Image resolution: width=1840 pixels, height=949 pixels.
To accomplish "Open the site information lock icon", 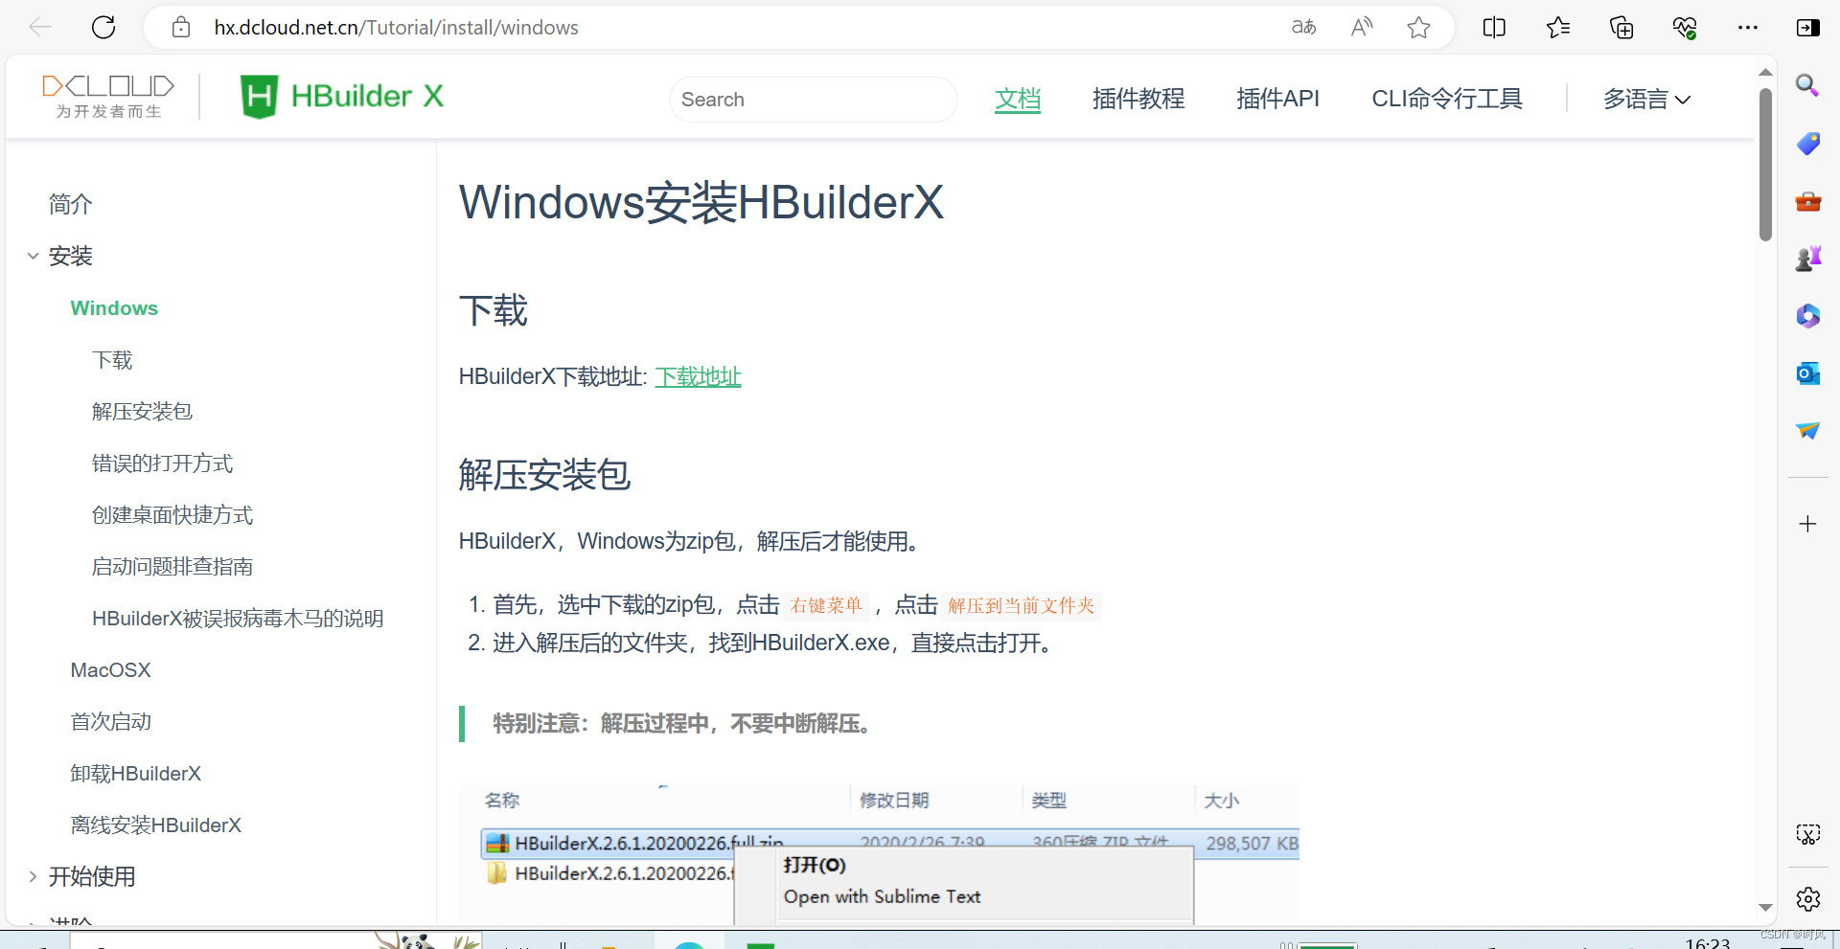I will click(181, 28).
